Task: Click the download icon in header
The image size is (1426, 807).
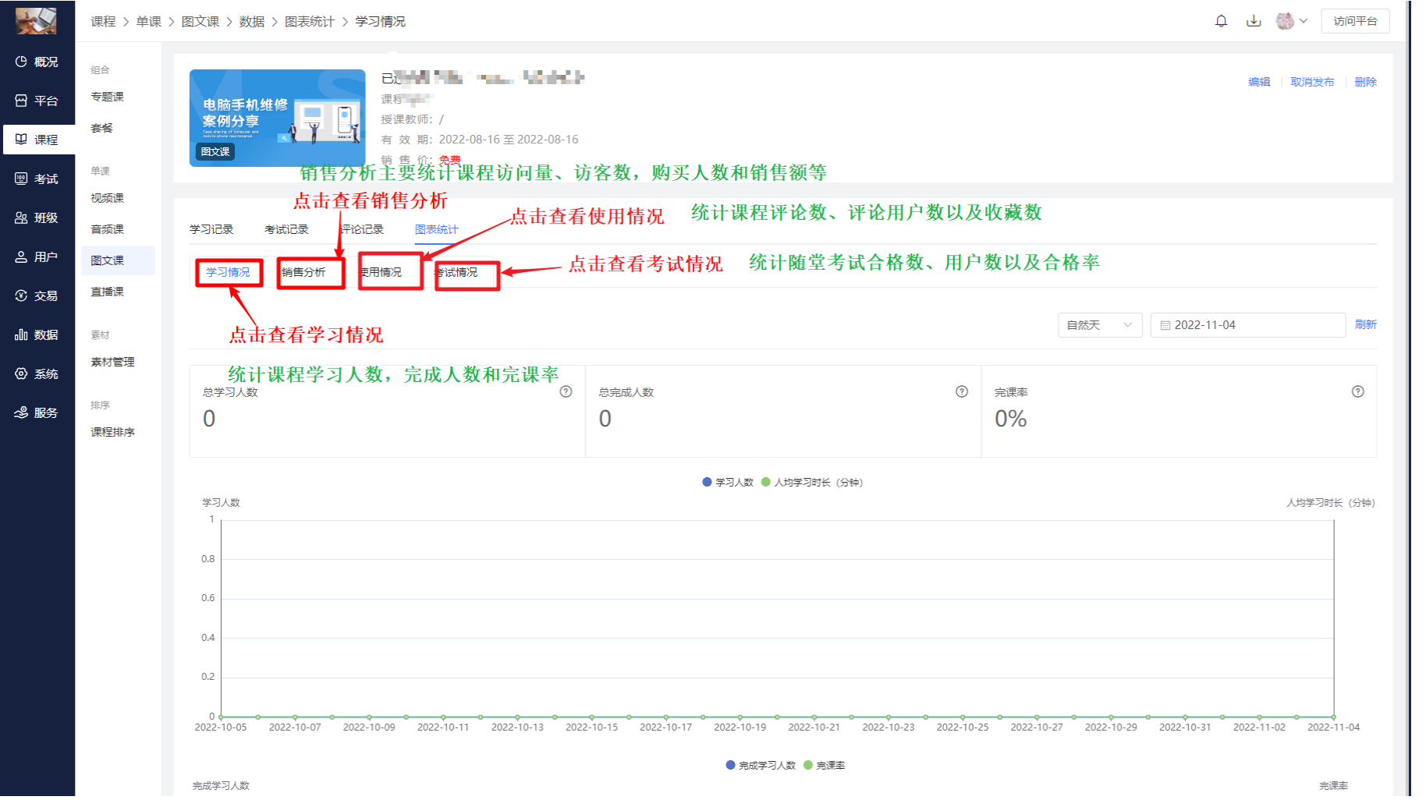Action: point(1254,21)
